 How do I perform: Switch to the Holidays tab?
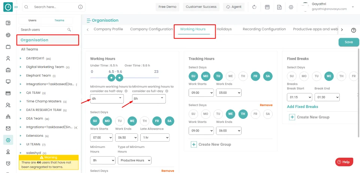coord(224,29)
